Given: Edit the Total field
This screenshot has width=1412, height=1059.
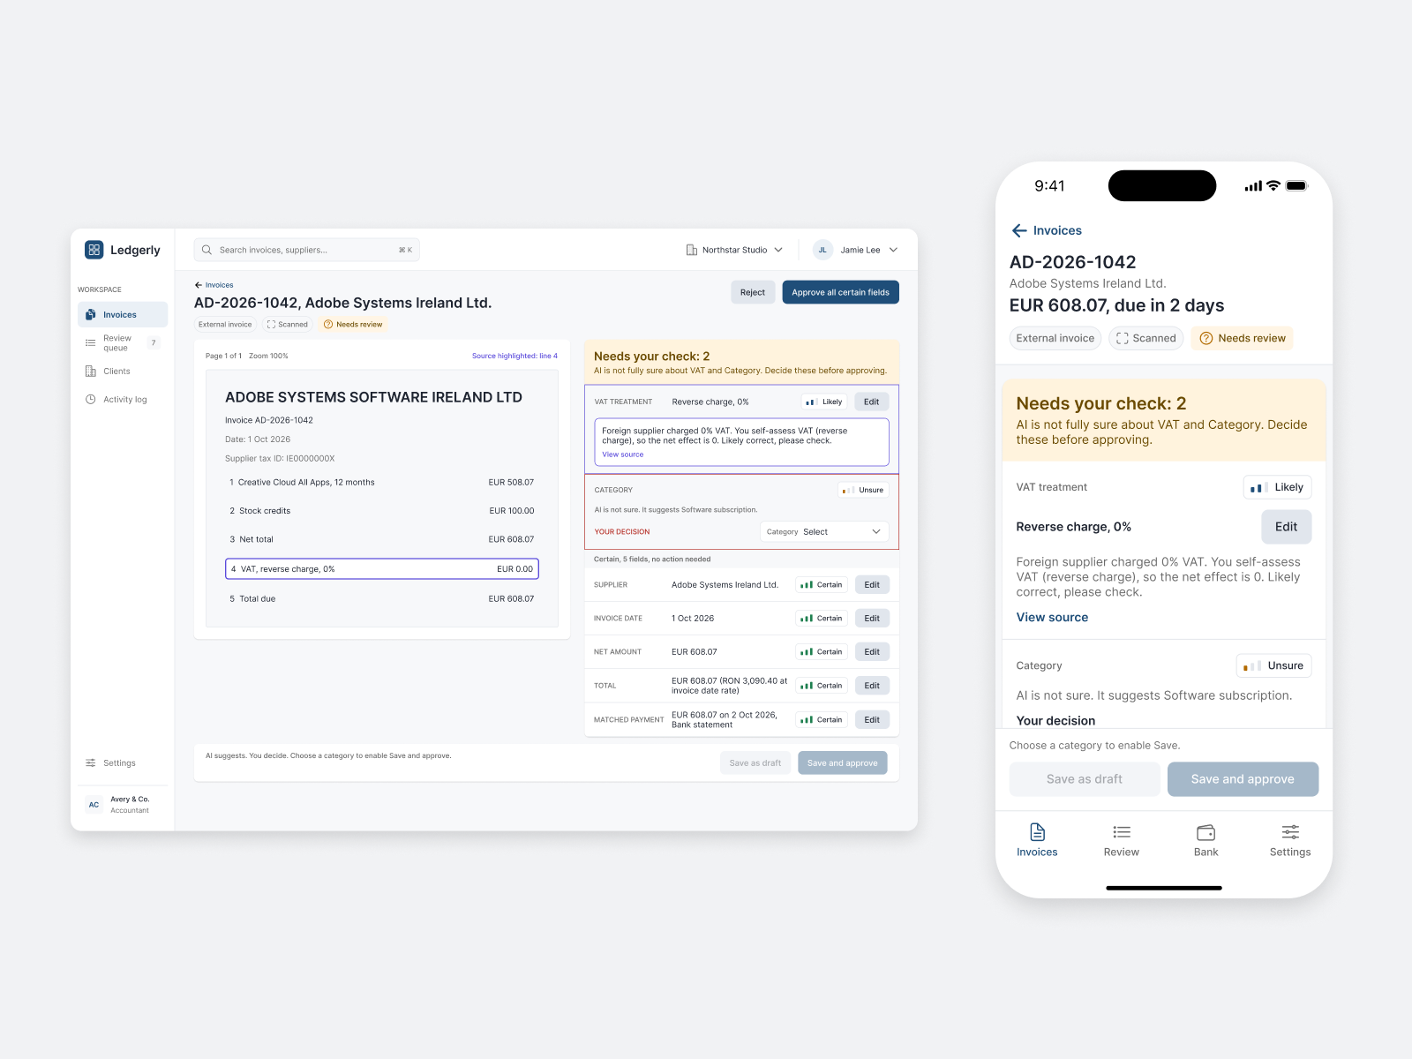Looking at the screenshot, I should [872, 686].
